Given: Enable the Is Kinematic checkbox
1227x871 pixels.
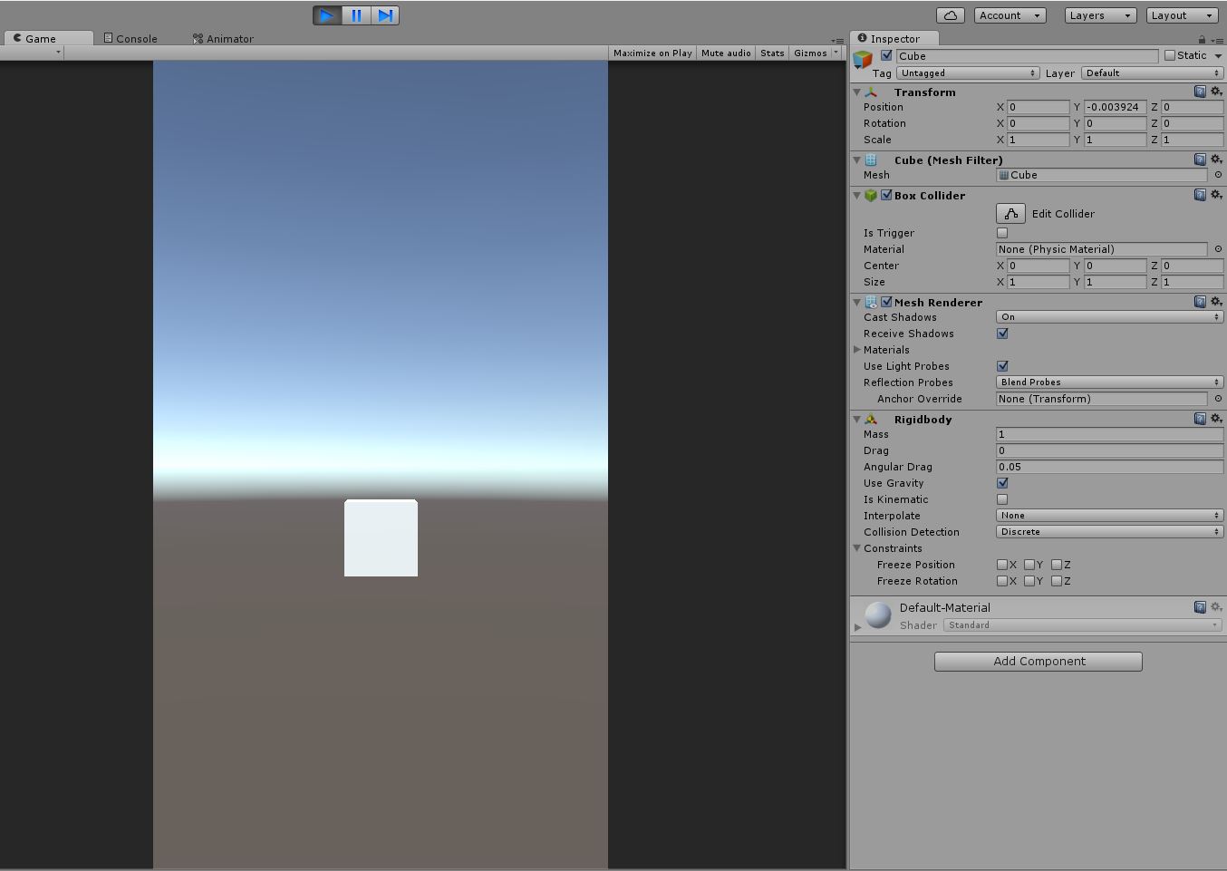Looking at the screenshot, I should tap(1002, 499).
